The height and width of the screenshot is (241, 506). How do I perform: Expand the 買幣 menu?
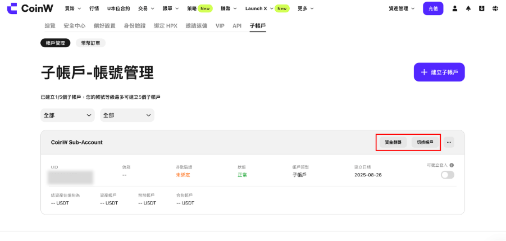click(72, 9)
